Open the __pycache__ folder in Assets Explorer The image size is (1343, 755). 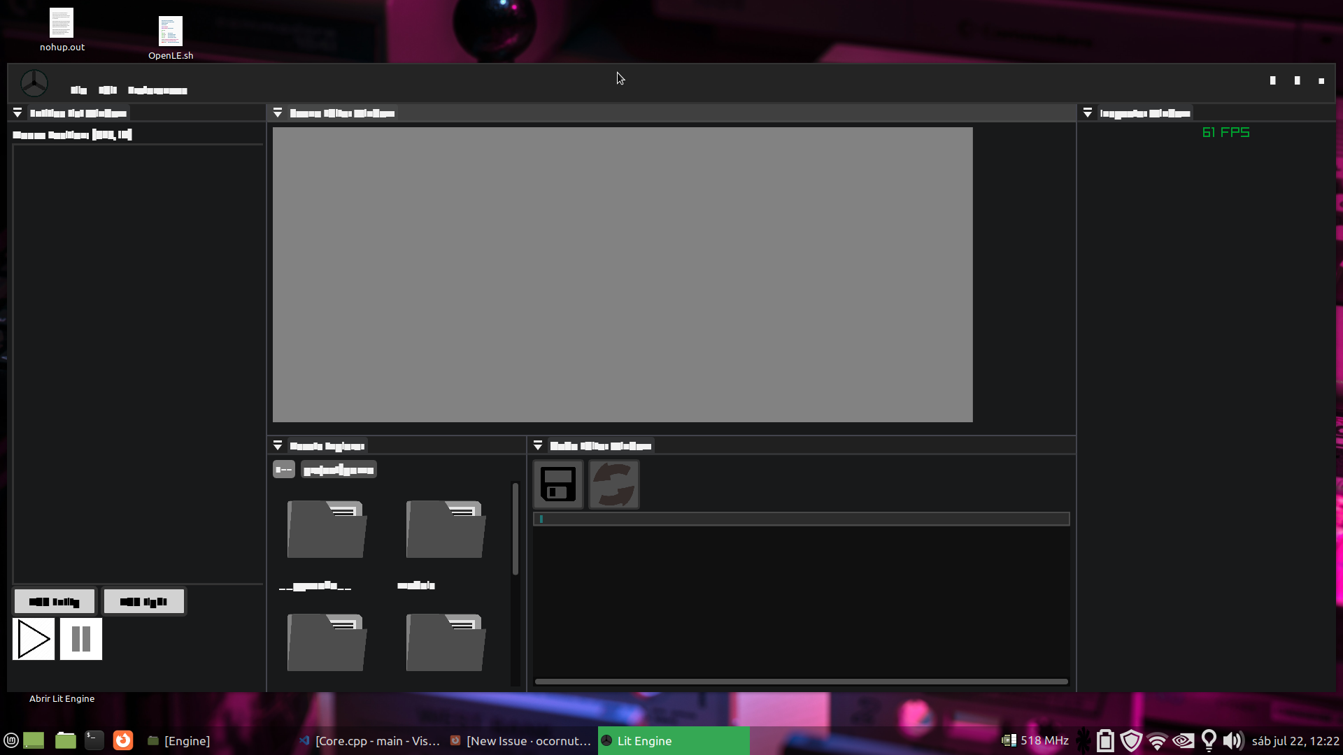point(325,529)
